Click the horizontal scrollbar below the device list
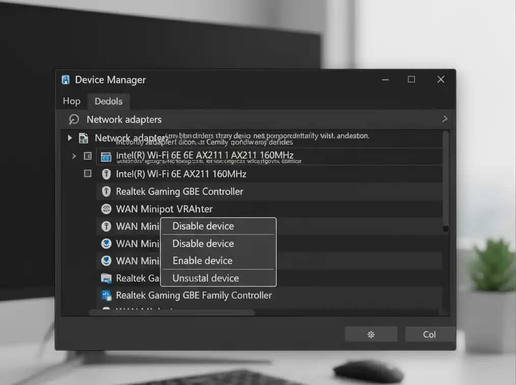516x385 pixels. 173,312
